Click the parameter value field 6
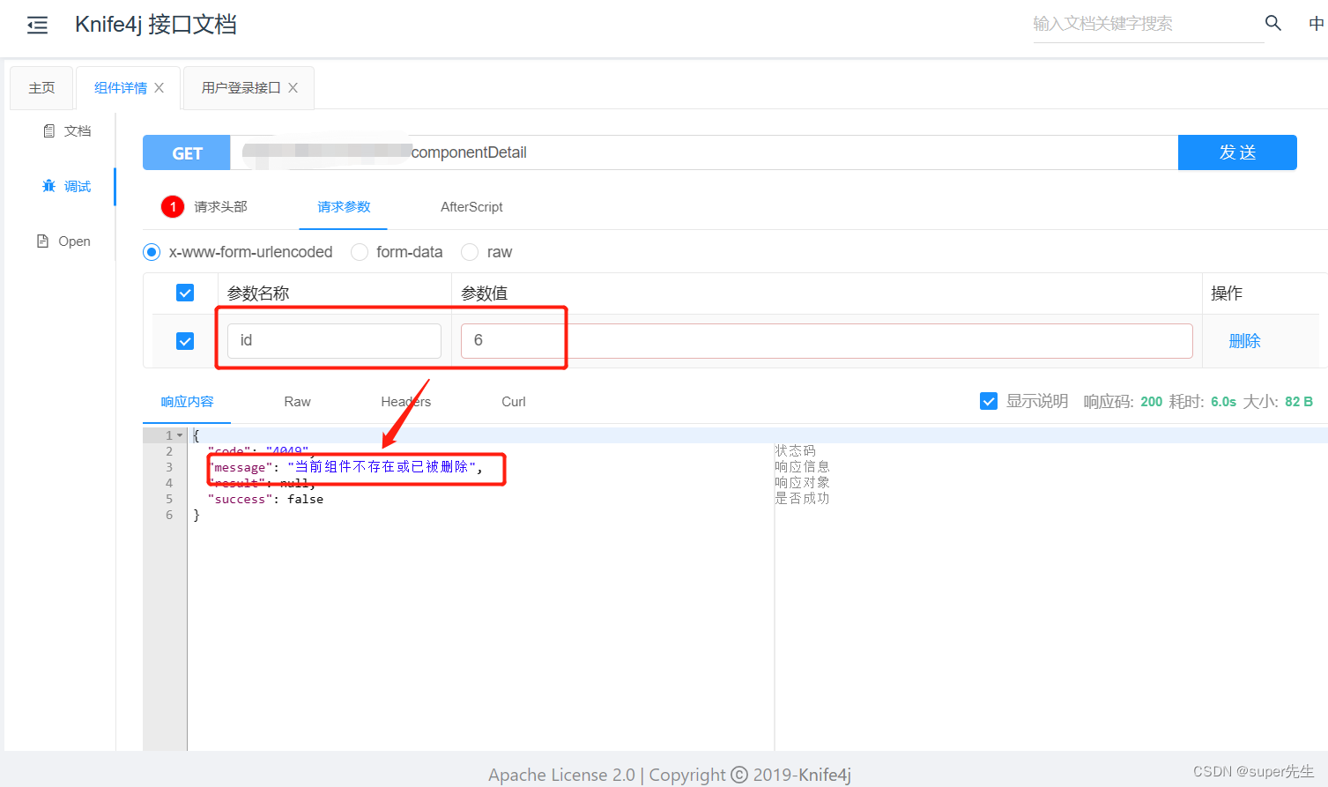Image resolution: width=1328 pixels, height=787 pixels. pyautogui.click(x=827, y=341)
